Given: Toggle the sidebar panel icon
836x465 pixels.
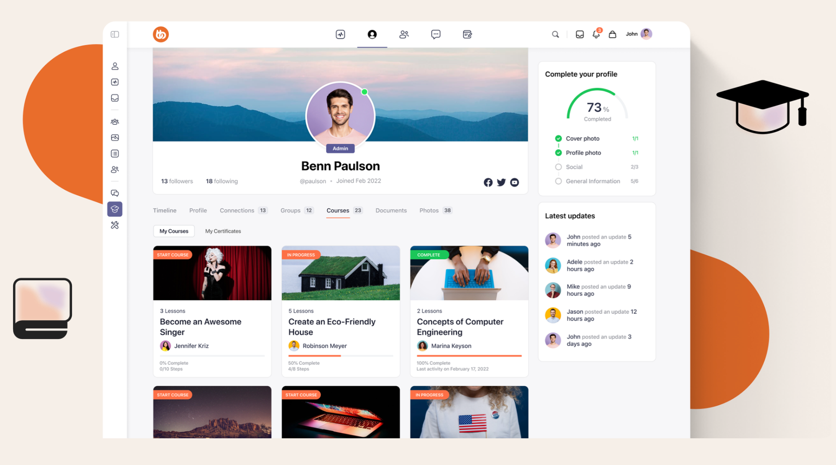Looking at the screenshot, I should pyautogui.click(x=115, y=34).
